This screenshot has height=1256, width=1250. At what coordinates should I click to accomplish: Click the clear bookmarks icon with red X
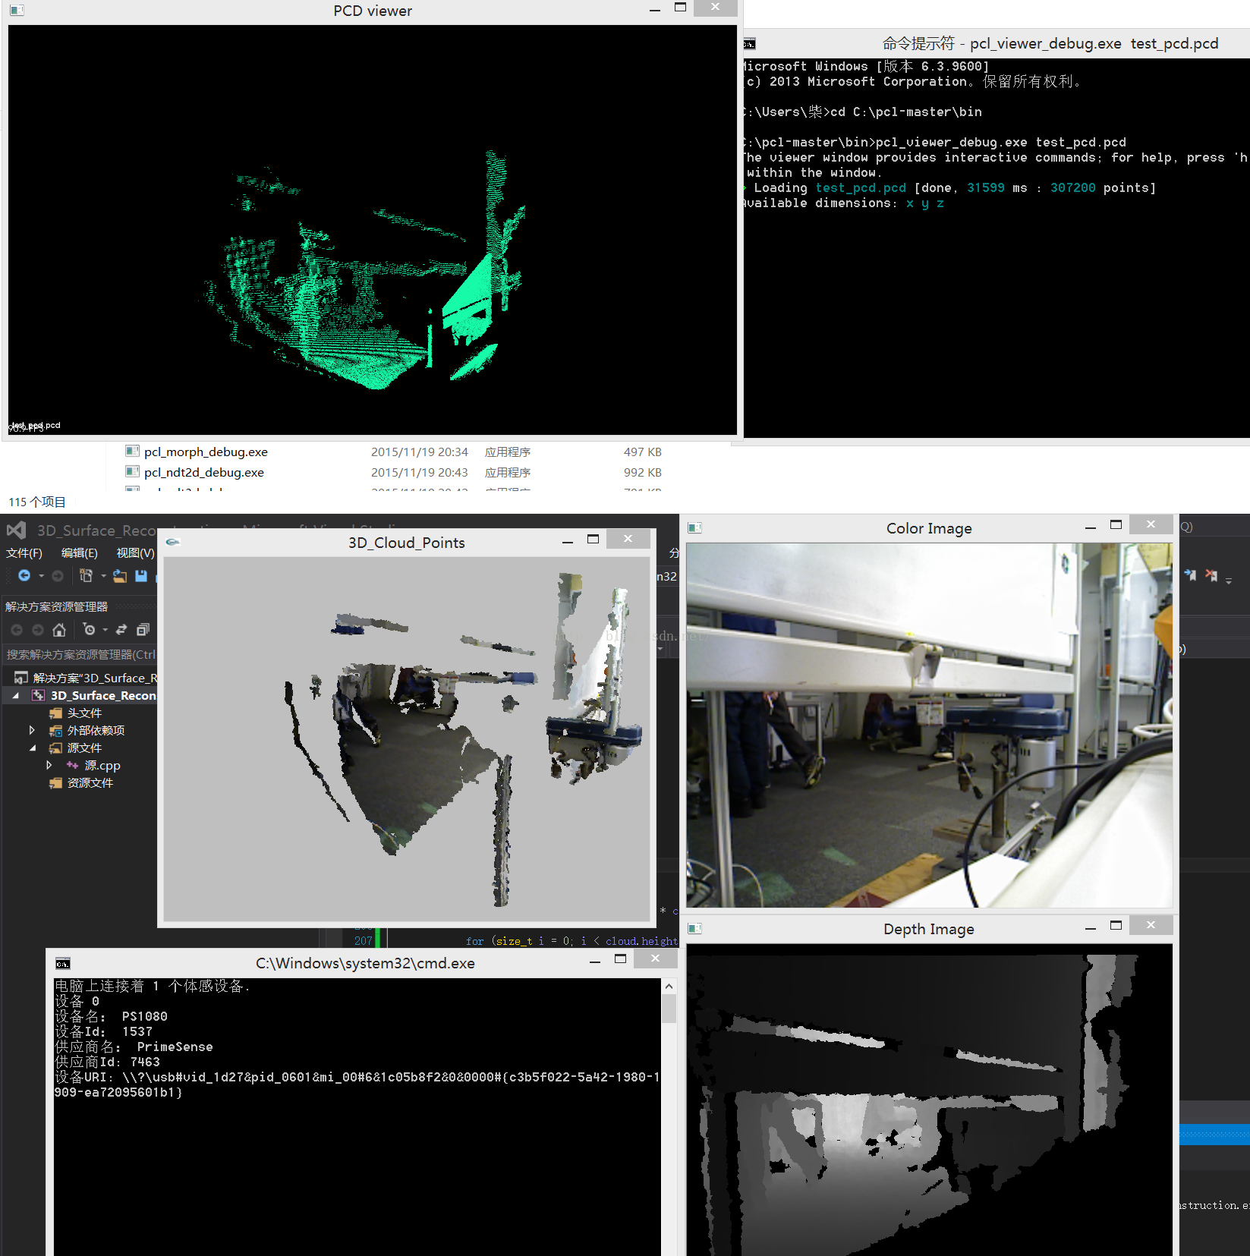click(x=1211, y=576)
